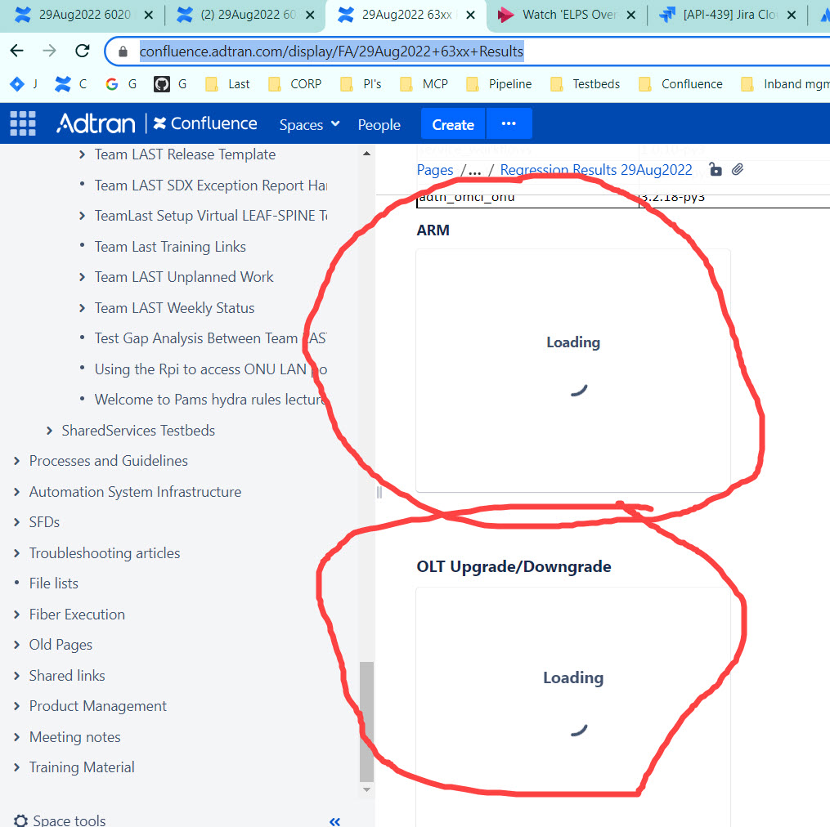This screenshot has height=827, width=830.
Task: Expand the SFDs tree item
Action: coord(16,522)
